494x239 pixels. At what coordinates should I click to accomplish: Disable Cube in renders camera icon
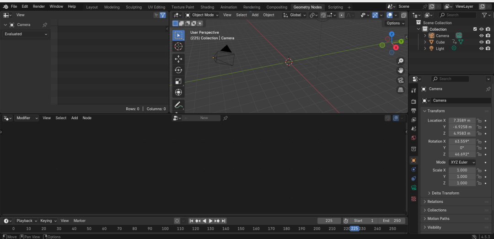[x=488, y=42]
